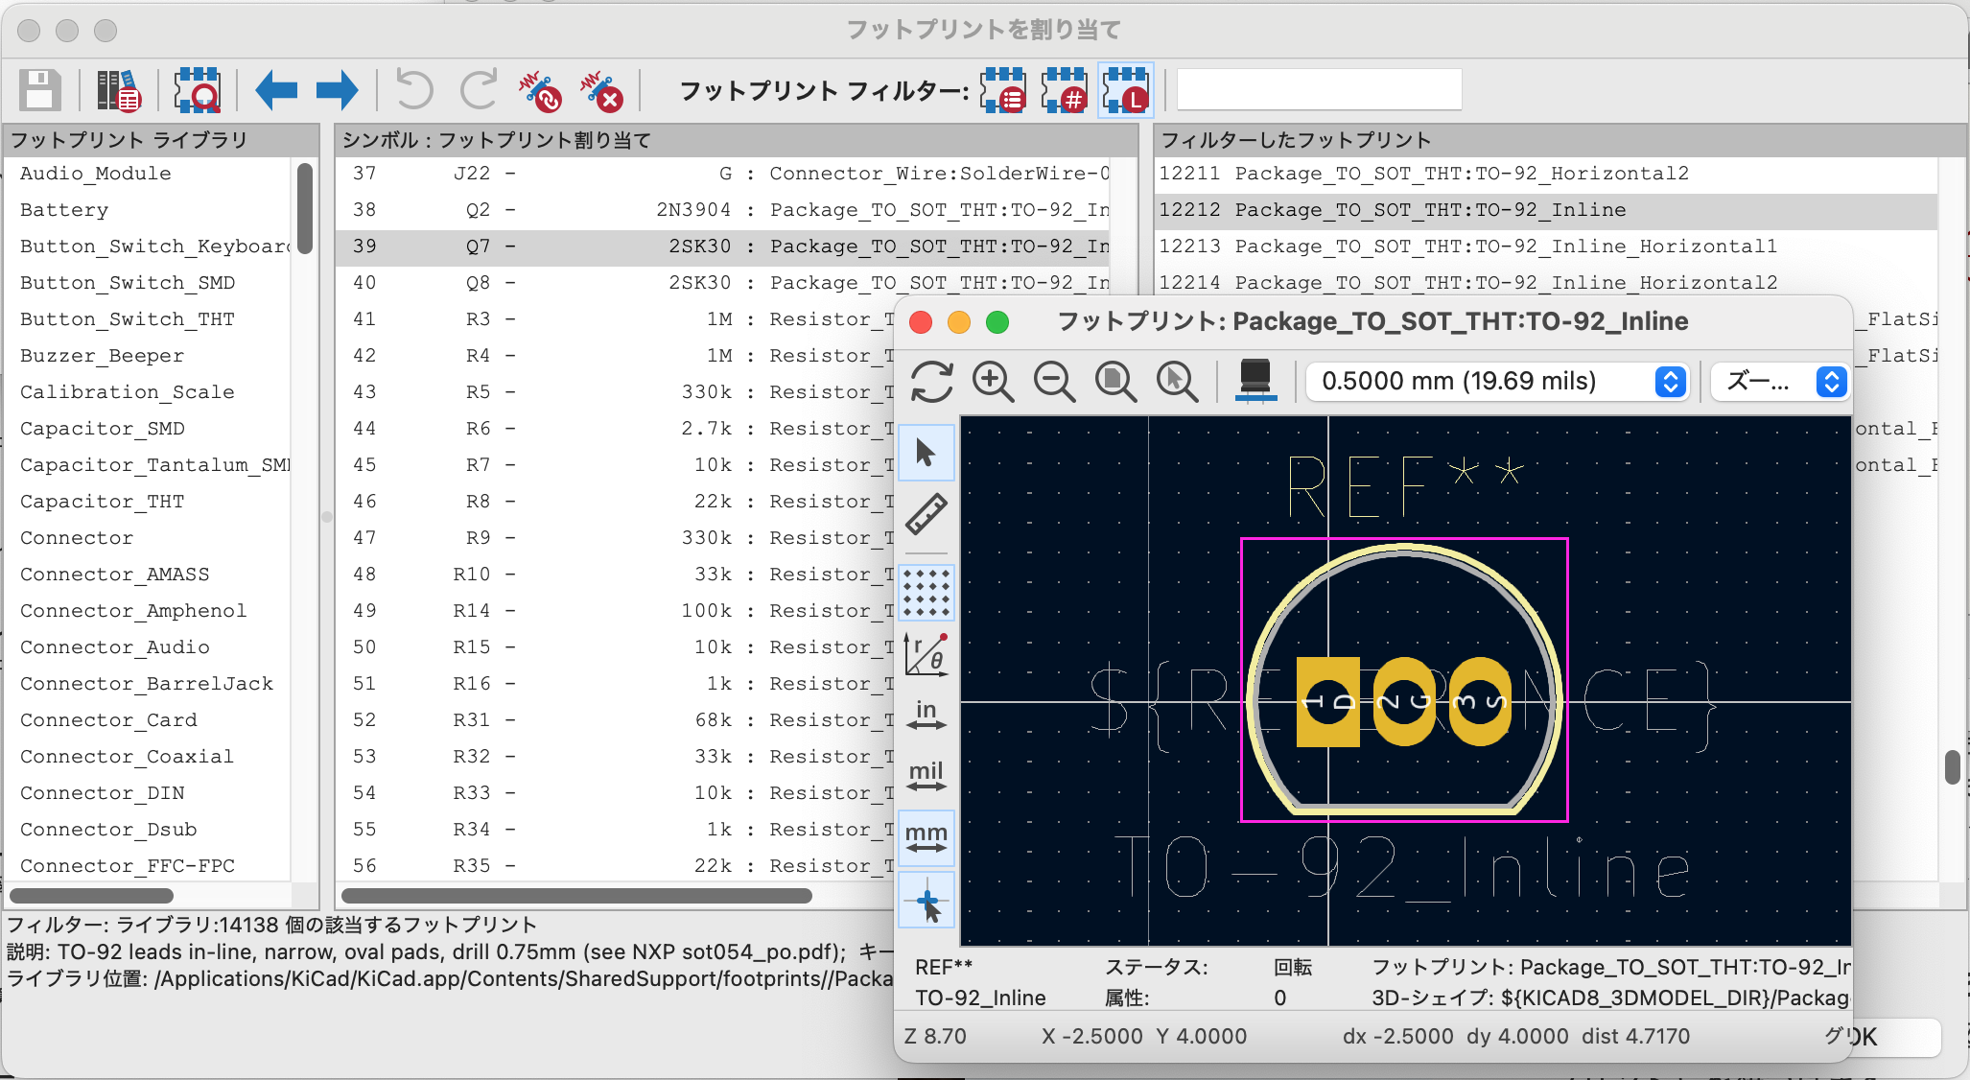Select the Capacitor_SMD library

click(x=148, y=429)
